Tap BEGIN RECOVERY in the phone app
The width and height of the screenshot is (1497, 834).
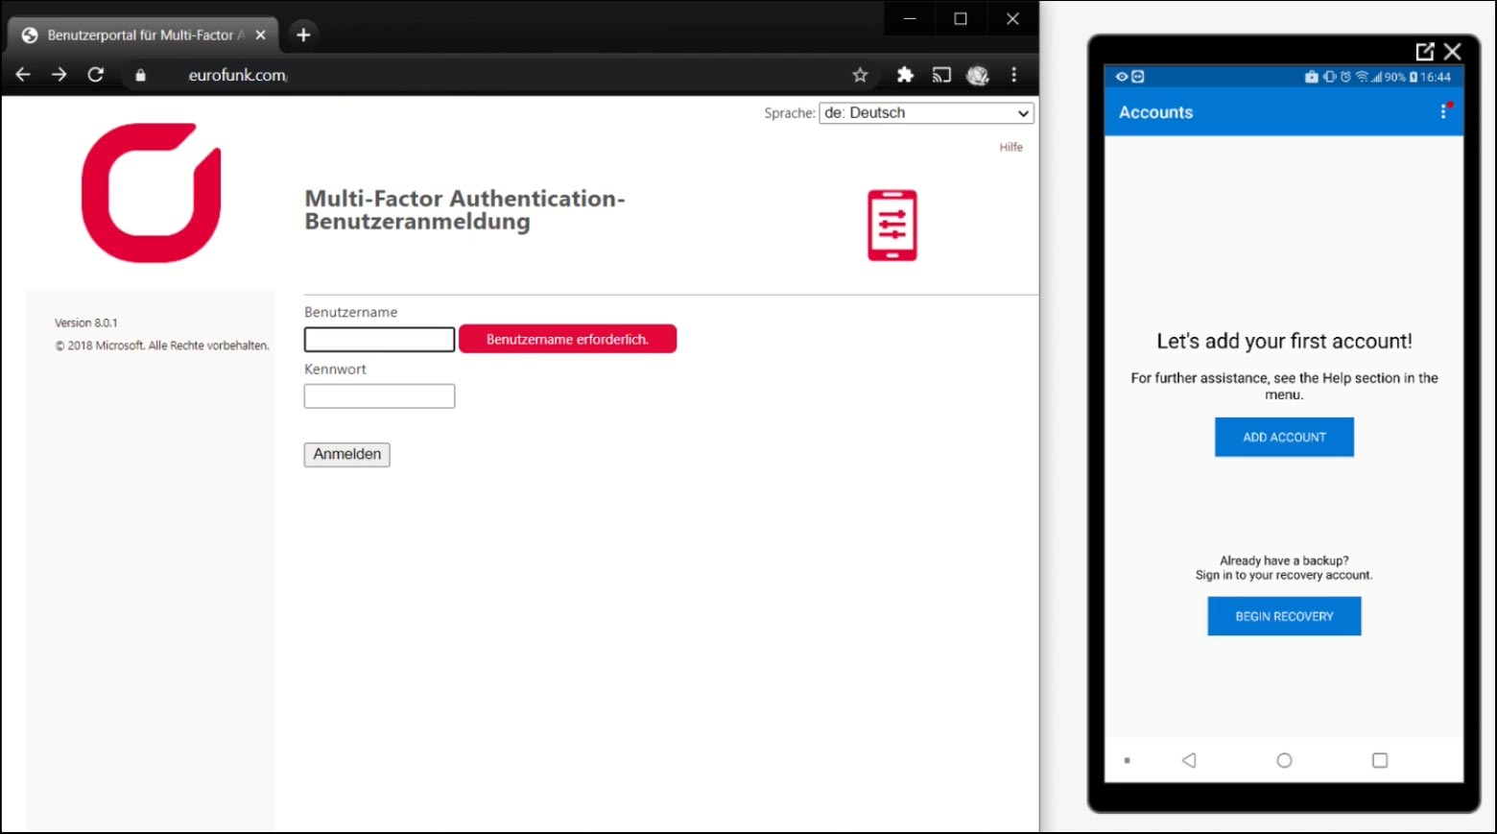pos(1284,616)
